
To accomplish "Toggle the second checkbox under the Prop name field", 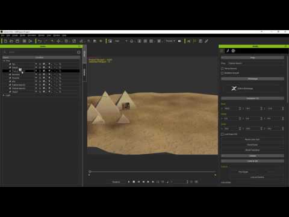I will 222,73.
